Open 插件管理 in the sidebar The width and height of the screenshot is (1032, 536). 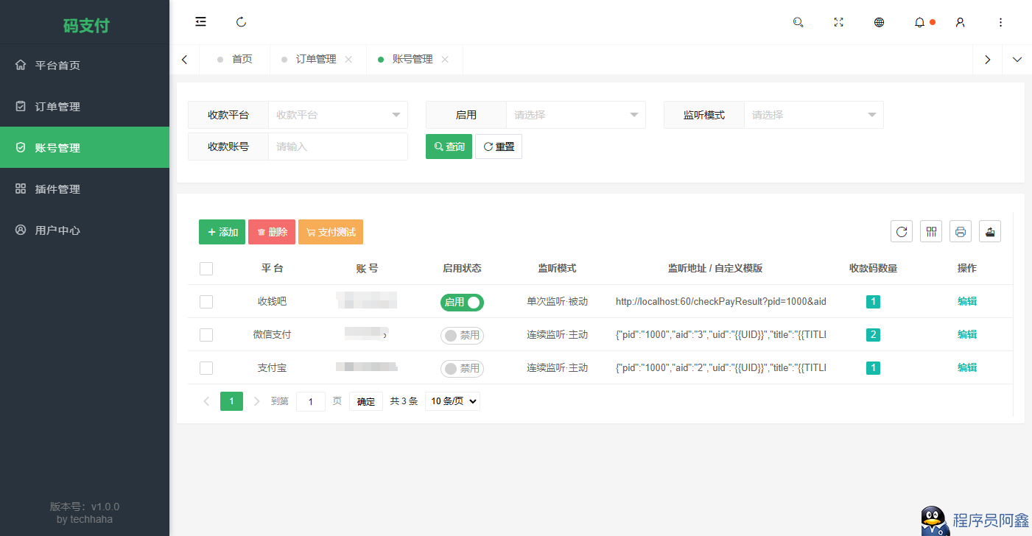pyautogui.click(x=85, y=188)
